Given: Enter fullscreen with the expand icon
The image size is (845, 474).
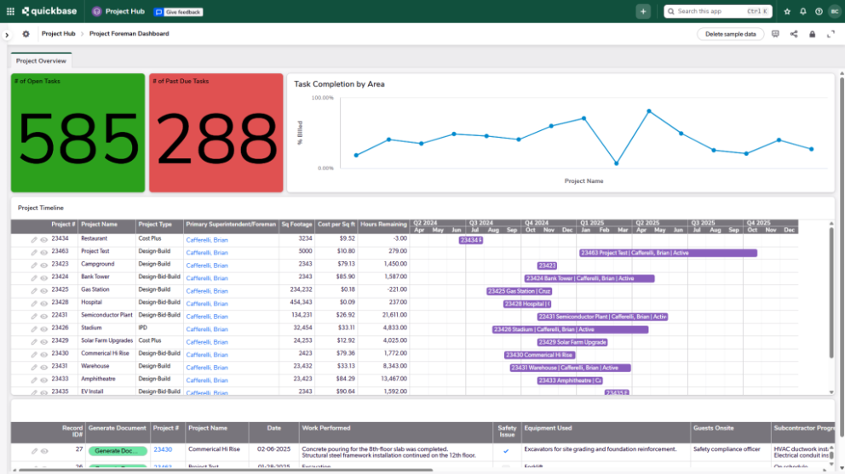Looking at the screenshot, I should click(x=831, y=34).
